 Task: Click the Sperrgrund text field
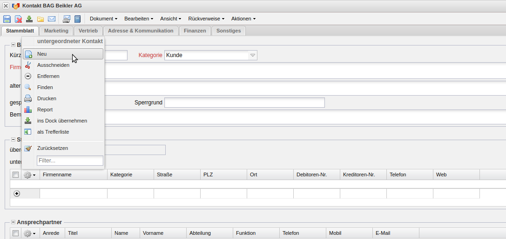244,103
